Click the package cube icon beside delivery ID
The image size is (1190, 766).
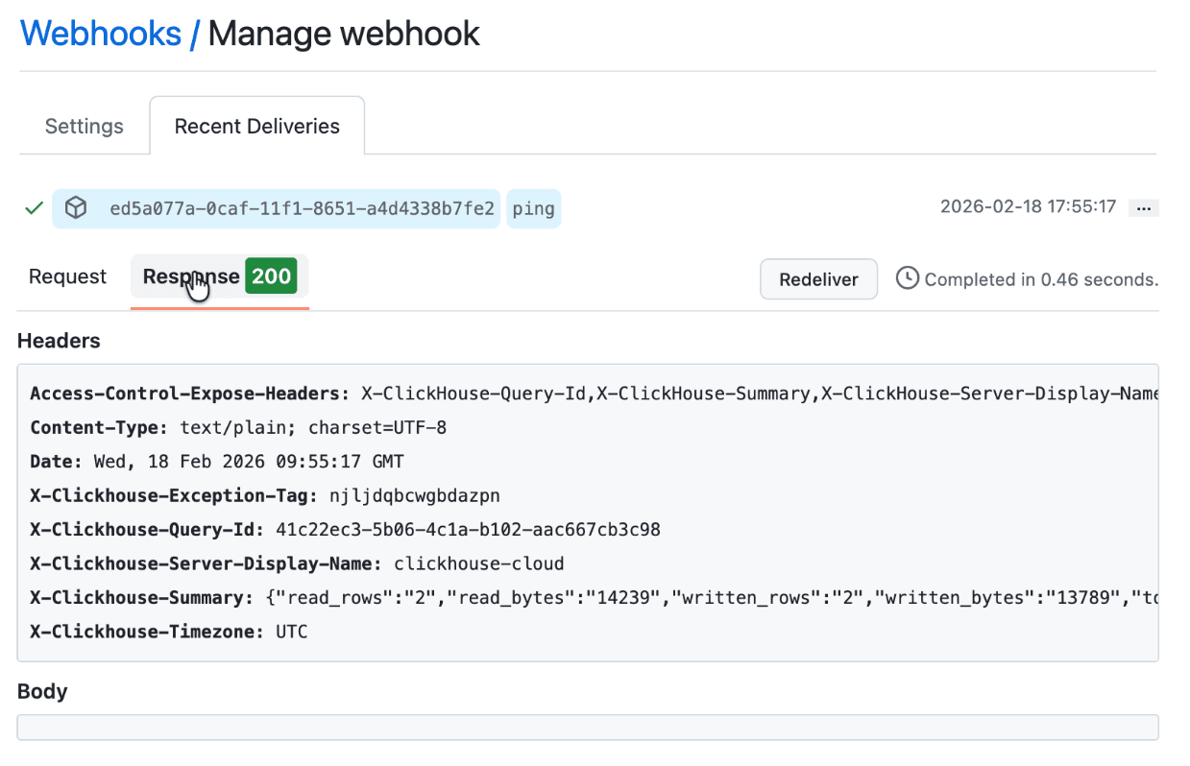(x=76, y=208)
